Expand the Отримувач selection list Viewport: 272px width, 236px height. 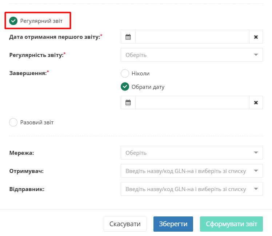192,171
